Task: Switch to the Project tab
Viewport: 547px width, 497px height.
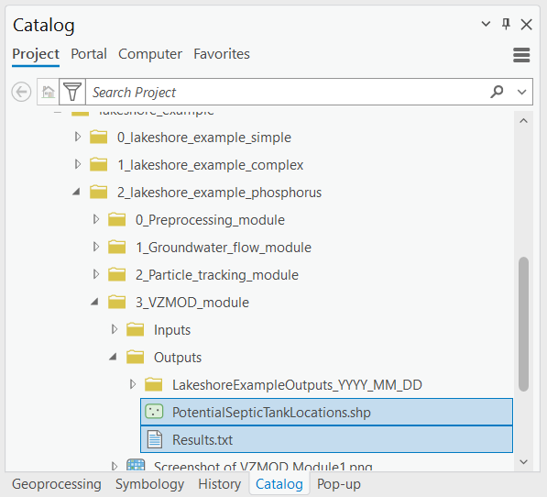Action: click(x=36, y=54)
